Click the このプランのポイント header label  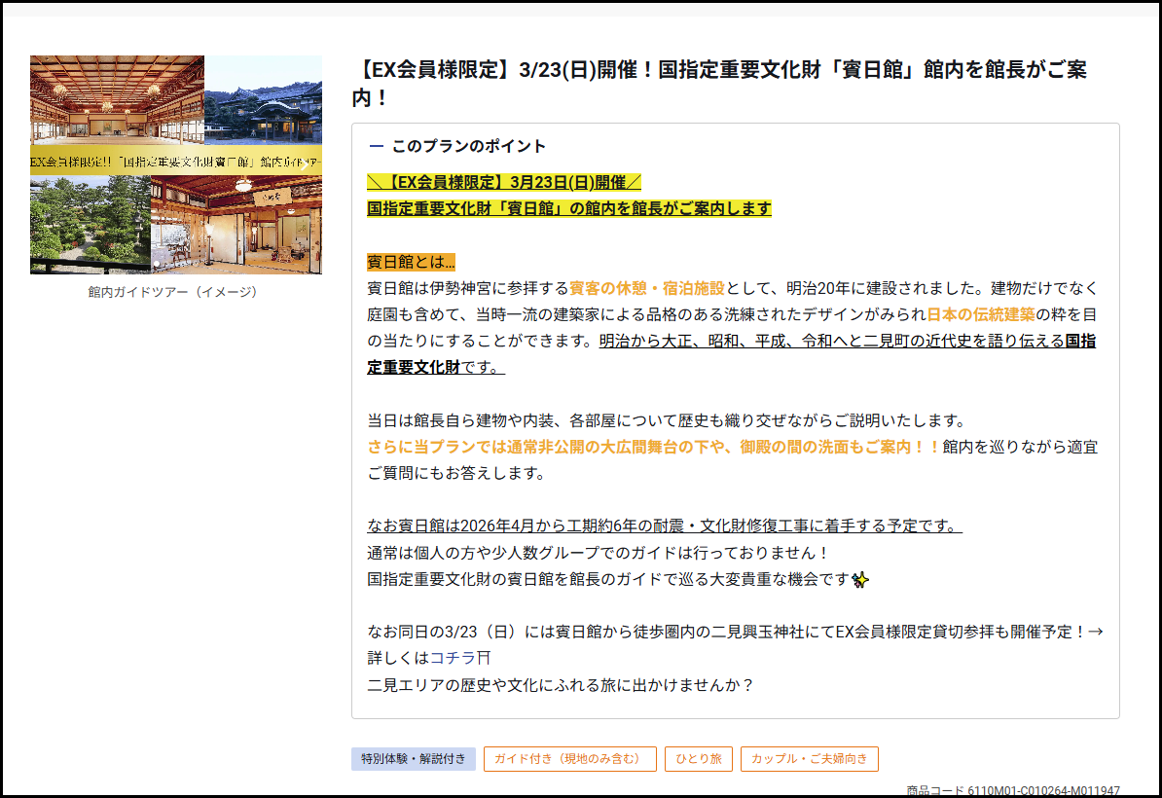[x=468, y=146]
